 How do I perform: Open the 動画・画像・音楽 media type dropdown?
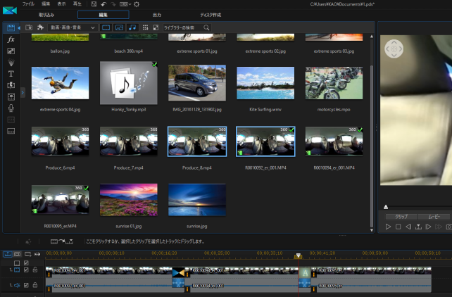click(x=73, y=27)
